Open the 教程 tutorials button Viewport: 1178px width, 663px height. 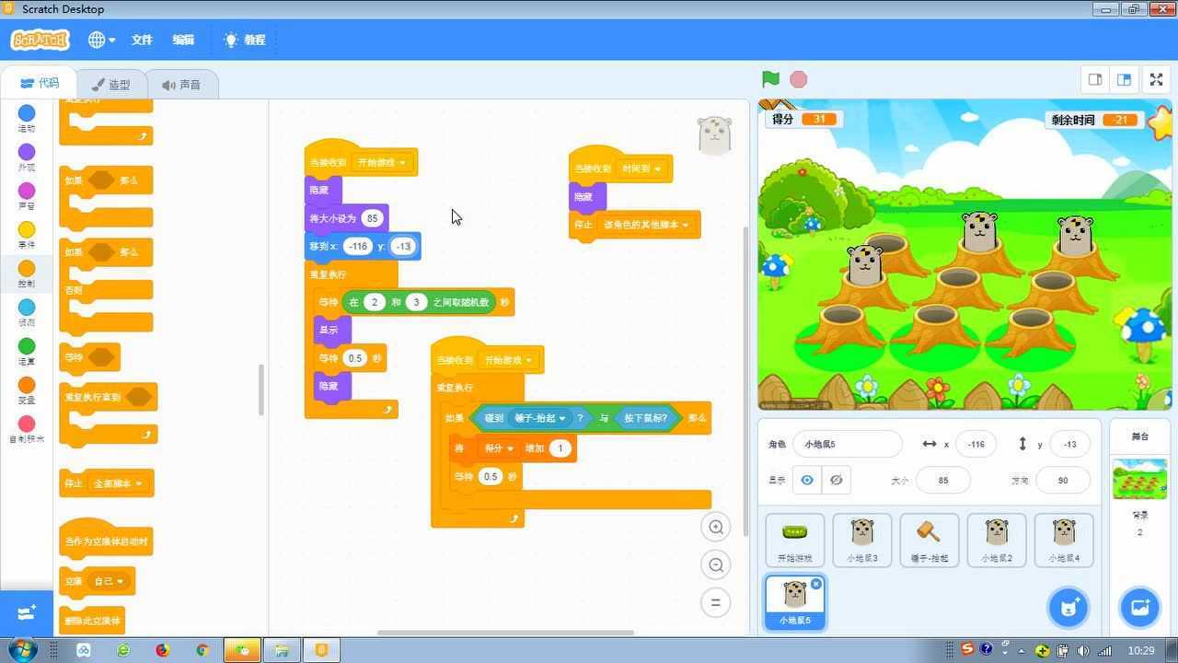[x=245, y=40]
